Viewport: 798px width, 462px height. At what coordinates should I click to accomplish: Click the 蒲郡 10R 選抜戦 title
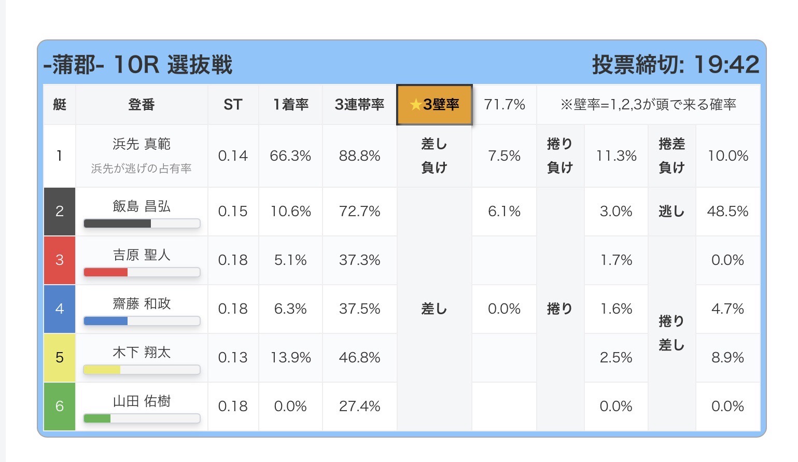tap(138, 65)
